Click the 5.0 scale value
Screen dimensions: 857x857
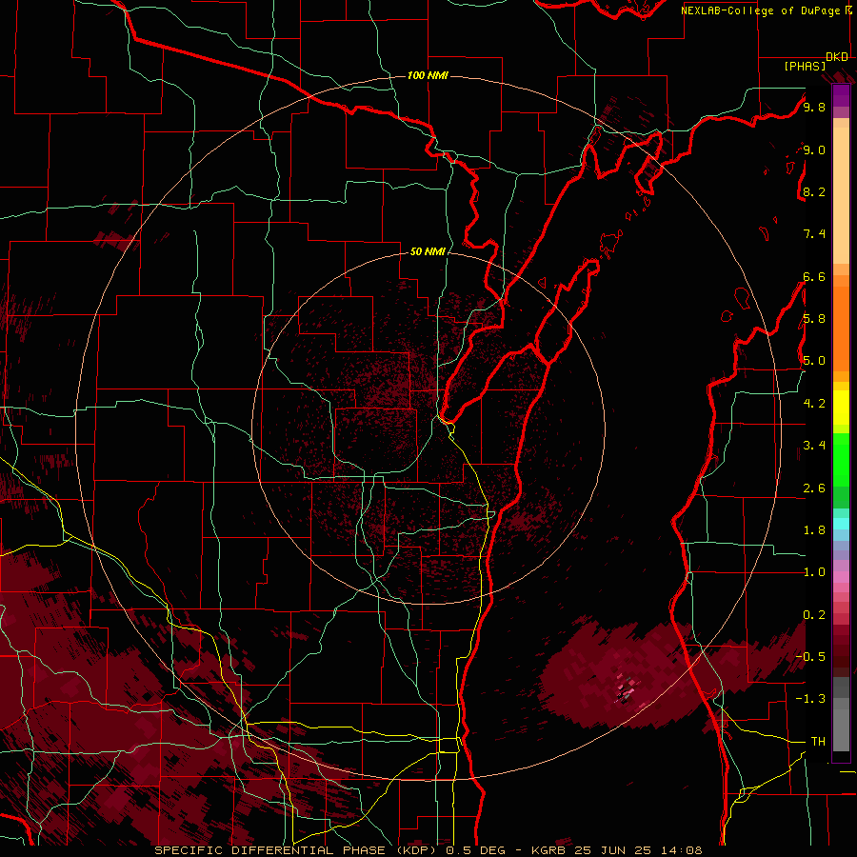click(814, 361)
